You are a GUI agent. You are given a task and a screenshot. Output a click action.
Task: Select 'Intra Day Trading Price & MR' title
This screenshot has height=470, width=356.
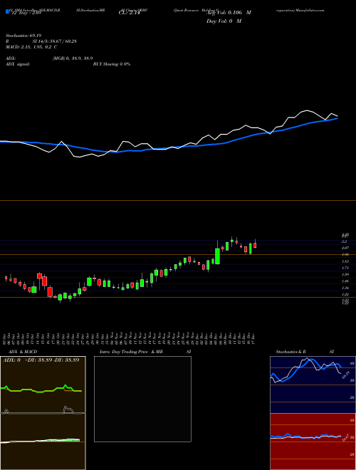[132, 352]
